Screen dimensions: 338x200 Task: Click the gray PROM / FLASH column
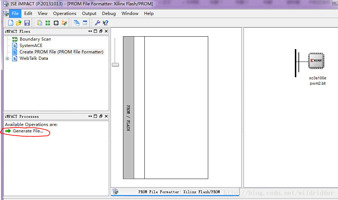point(128,107)
